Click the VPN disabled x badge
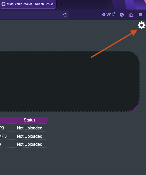The width and height of the screenshot is (146, 175). click(x=104, y=15)
